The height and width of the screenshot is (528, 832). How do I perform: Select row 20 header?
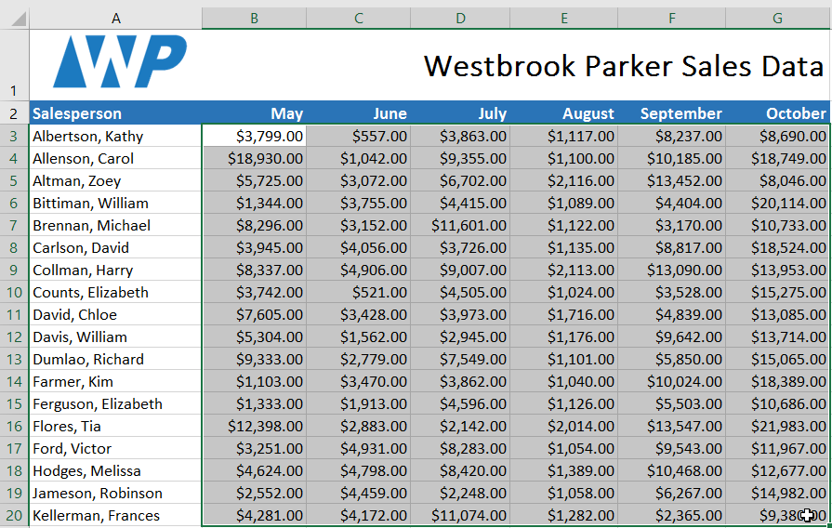click(14, 516)
